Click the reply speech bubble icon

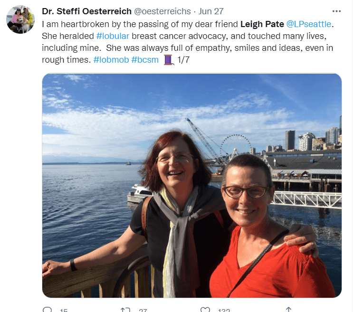48,310
